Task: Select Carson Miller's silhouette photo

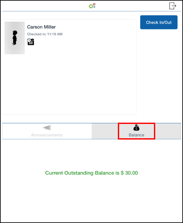Action: click(15, 38)
